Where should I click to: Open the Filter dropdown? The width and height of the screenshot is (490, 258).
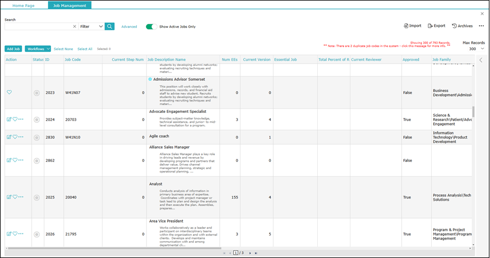coord(91,27)
